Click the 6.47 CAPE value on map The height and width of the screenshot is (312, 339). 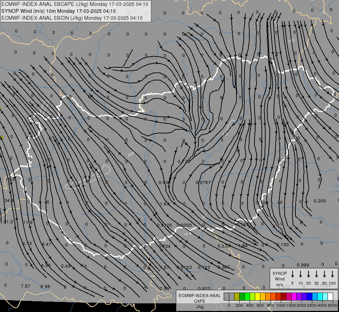pos(47,244)
